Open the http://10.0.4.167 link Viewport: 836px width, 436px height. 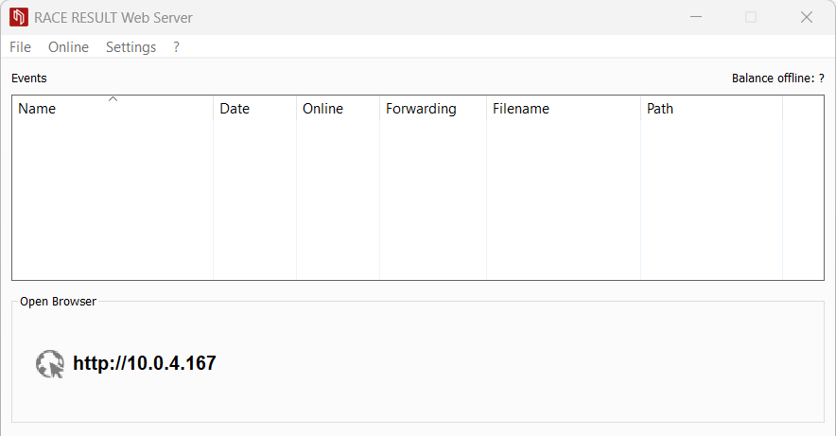coord(144,363)
